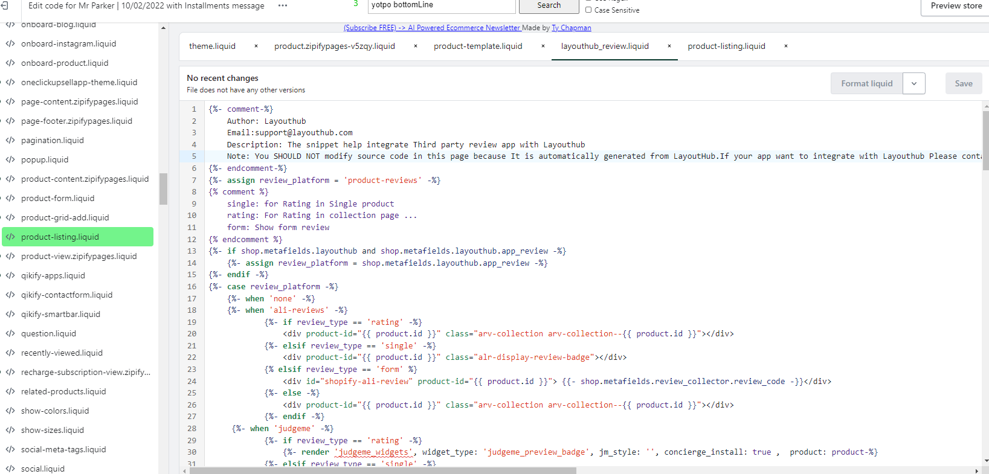The image size is (989, 474).
Task: Click the file list scroll-up arrow
Action: [x=163, y=28]
